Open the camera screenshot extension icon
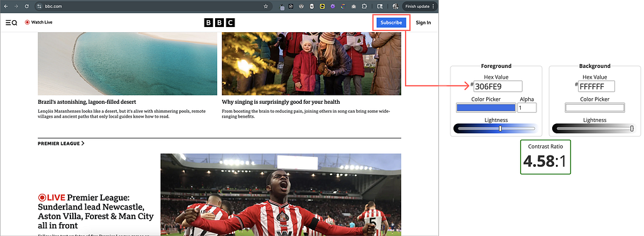This screenshot has height=236, width=644. (353, 6)
